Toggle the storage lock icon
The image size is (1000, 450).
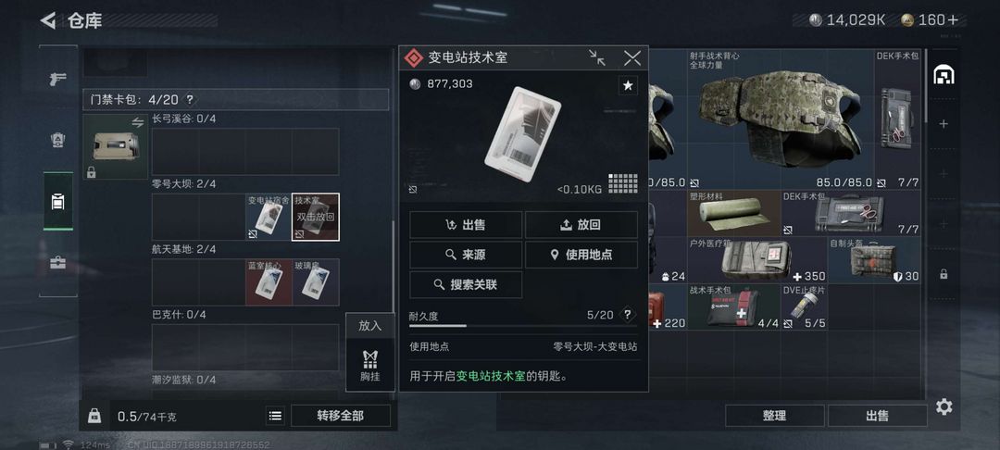(x=94, y=416)
